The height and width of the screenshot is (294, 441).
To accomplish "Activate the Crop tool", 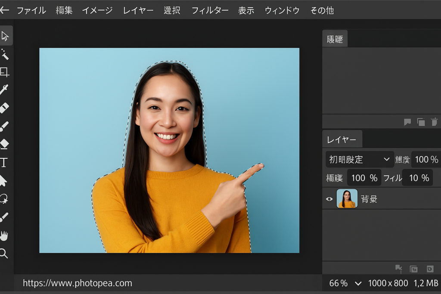I will [5, 72].
